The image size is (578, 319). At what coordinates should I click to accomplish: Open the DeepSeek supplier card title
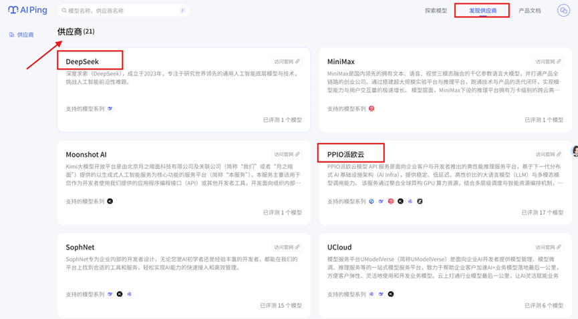tap(82, 61)
